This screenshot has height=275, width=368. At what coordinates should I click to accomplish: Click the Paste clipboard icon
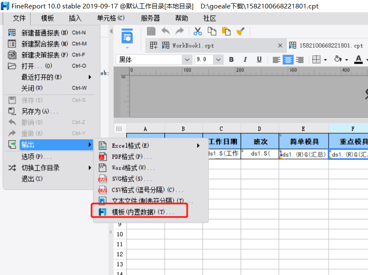(x=226, y=31)
